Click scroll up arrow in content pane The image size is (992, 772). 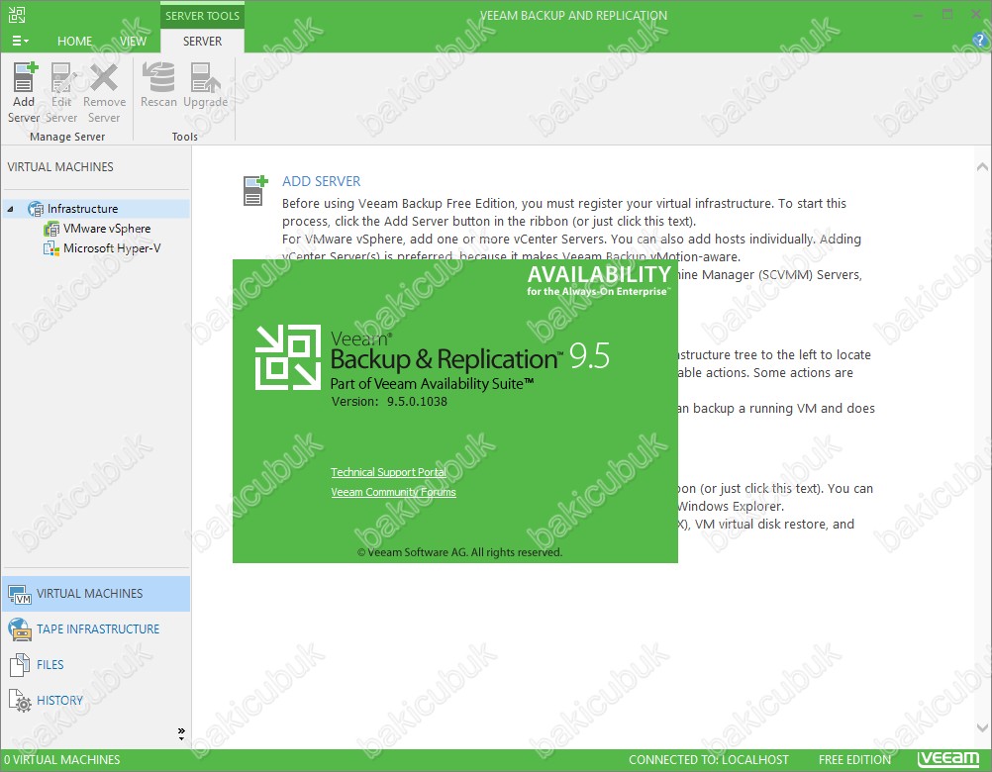[x=982, y=167]
